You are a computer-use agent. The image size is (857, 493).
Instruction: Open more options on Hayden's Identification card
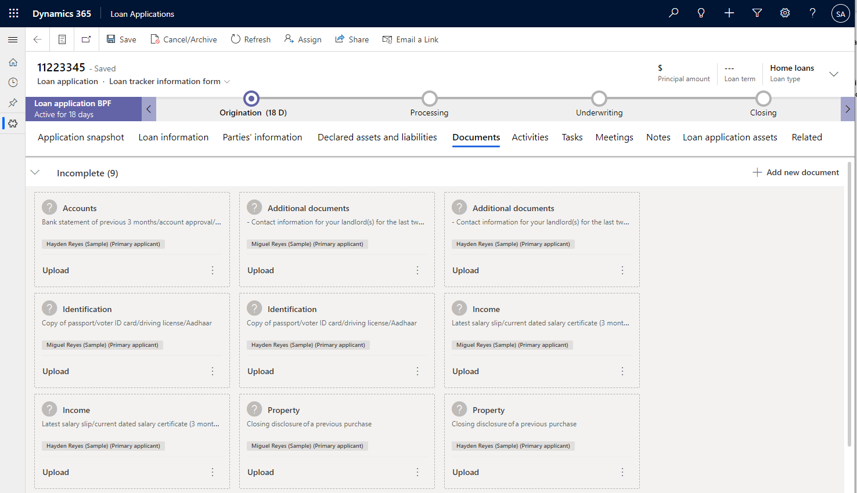[417, 371]
